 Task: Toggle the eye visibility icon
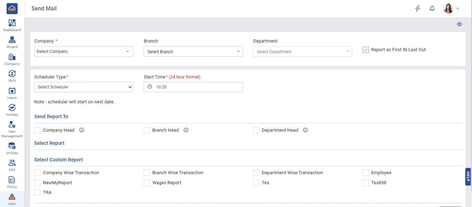(x=459, y=25)
